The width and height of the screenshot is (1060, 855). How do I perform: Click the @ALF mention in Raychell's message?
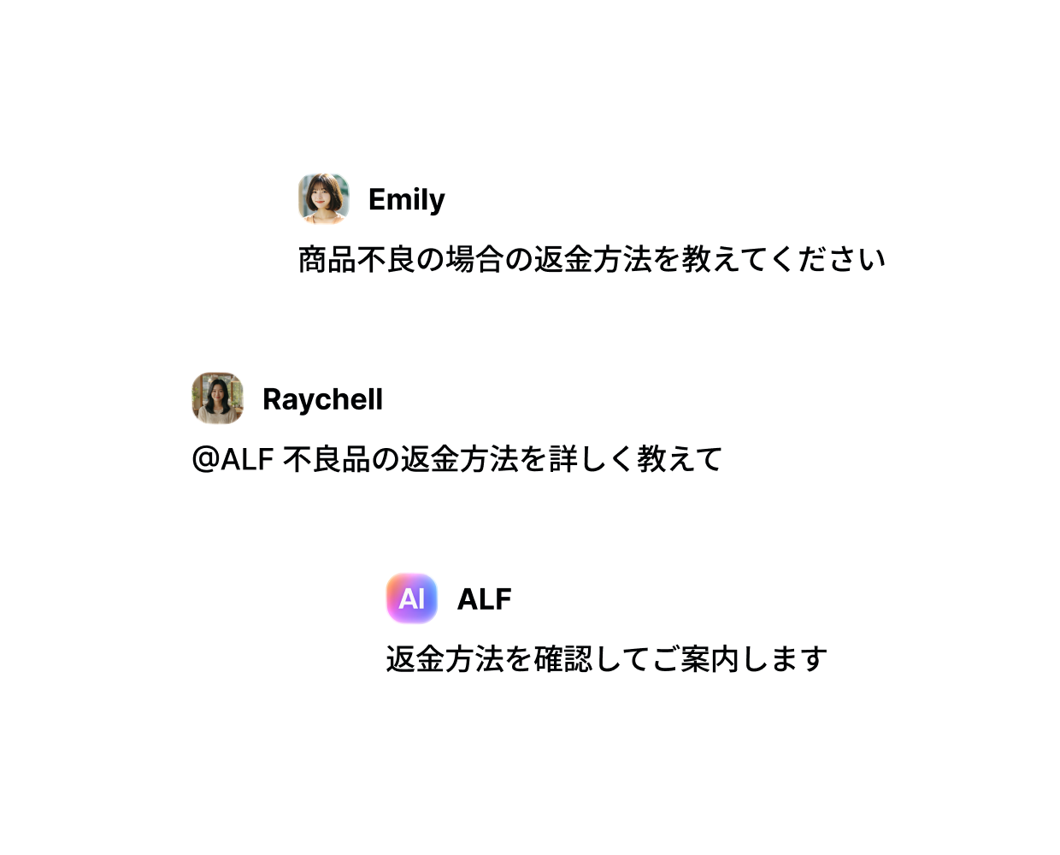coord(233,459)
